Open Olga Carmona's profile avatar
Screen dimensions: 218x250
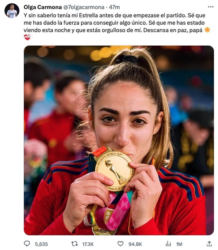point(12,11)
